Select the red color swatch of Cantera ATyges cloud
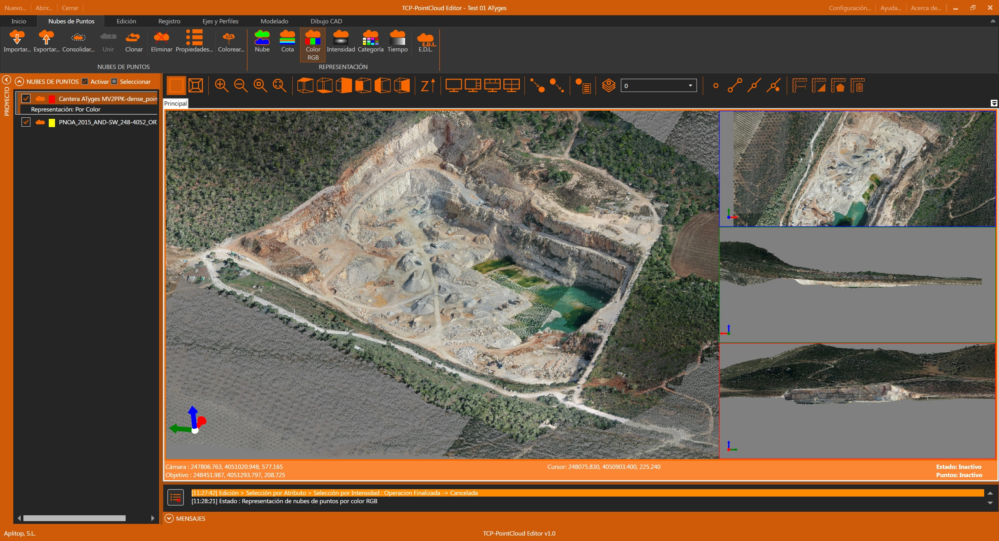999x541 pixels. coord(53,99)
